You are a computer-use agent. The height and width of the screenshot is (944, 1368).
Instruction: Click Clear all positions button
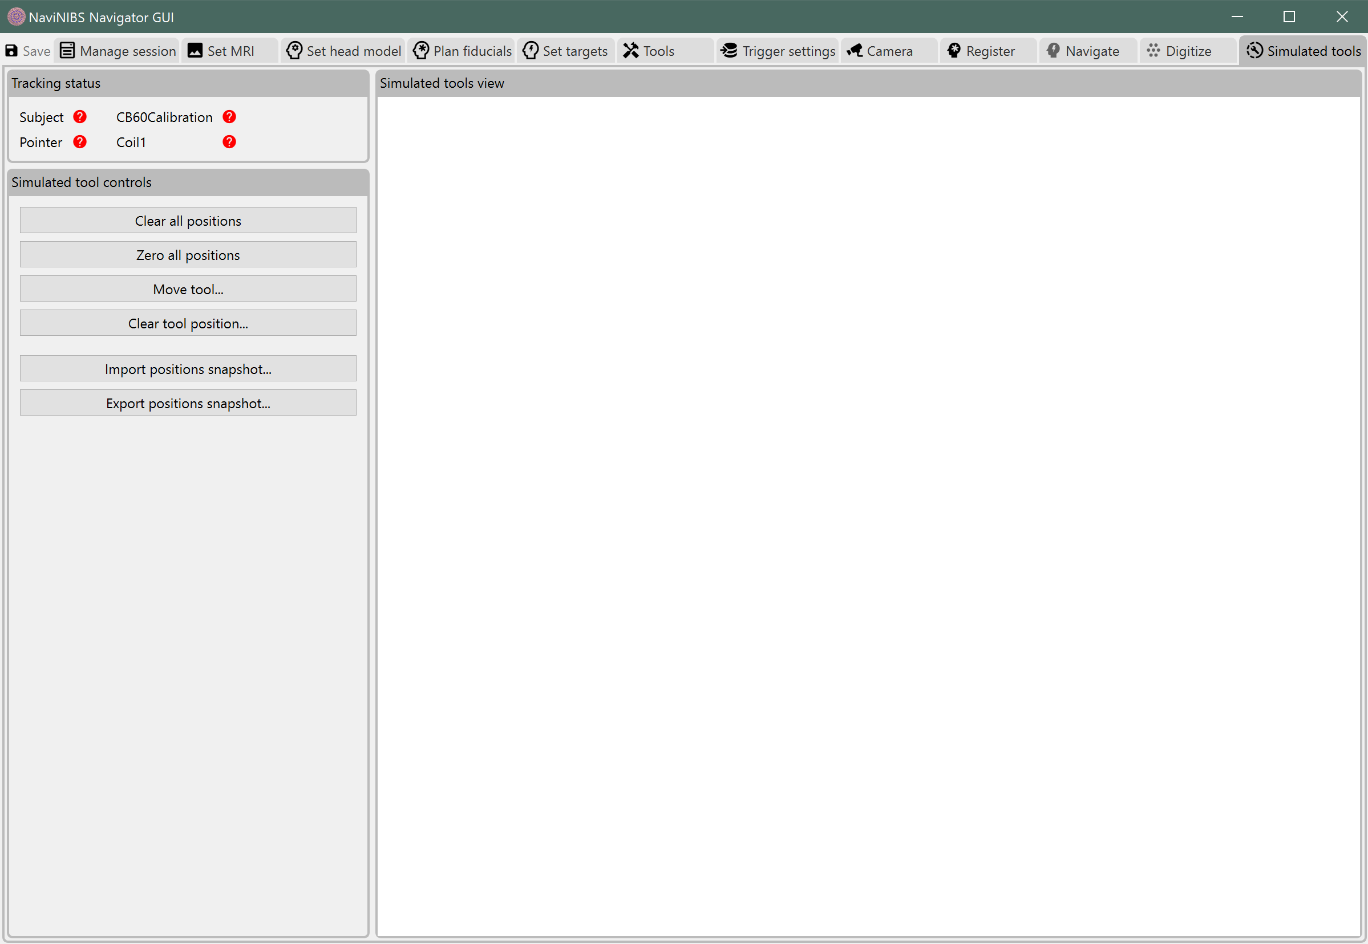coord(188,221)
